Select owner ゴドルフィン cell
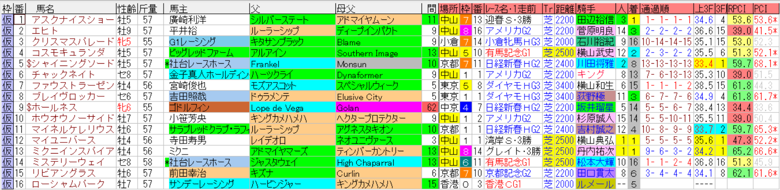 (x=208, y=107)
